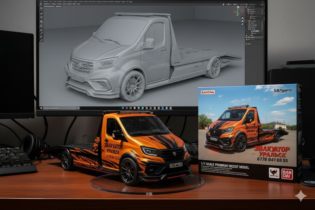The width and height of the screenshot is (315, 210).
Task: Click the lowest viewport navigation icon under the gizmo
Action: (243, 24)
